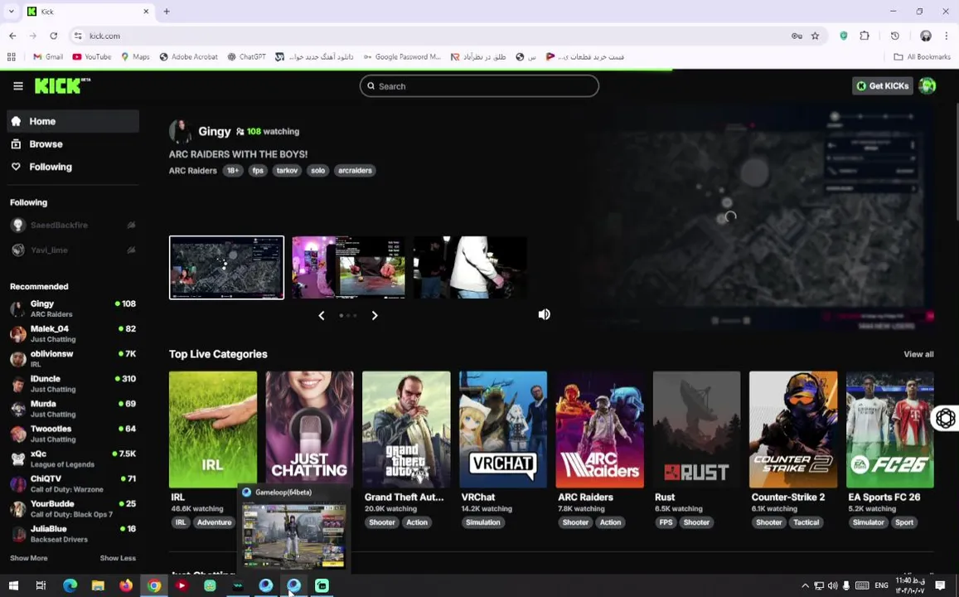The height and width of the screenshot is (597, 959).
Task: Open SaeedBackfire in Following list
Action: (x=73, y=225)
